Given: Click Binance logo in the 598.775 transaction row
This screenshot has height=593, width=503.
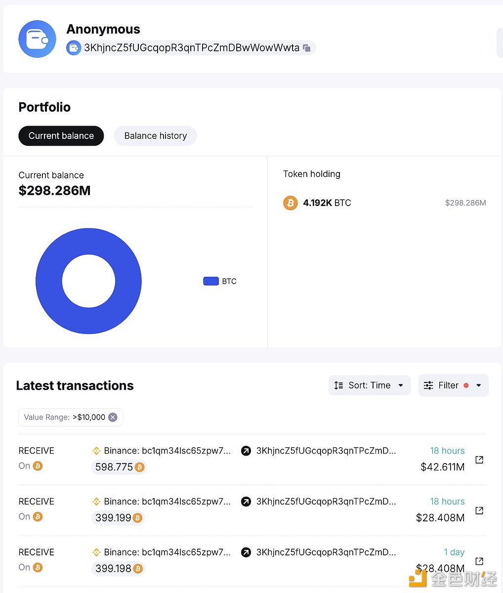Looking at the screenshot, I should 96,451.
